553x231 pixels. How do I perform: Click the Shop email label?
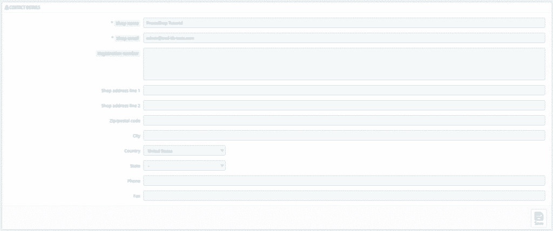coord(127,38)
